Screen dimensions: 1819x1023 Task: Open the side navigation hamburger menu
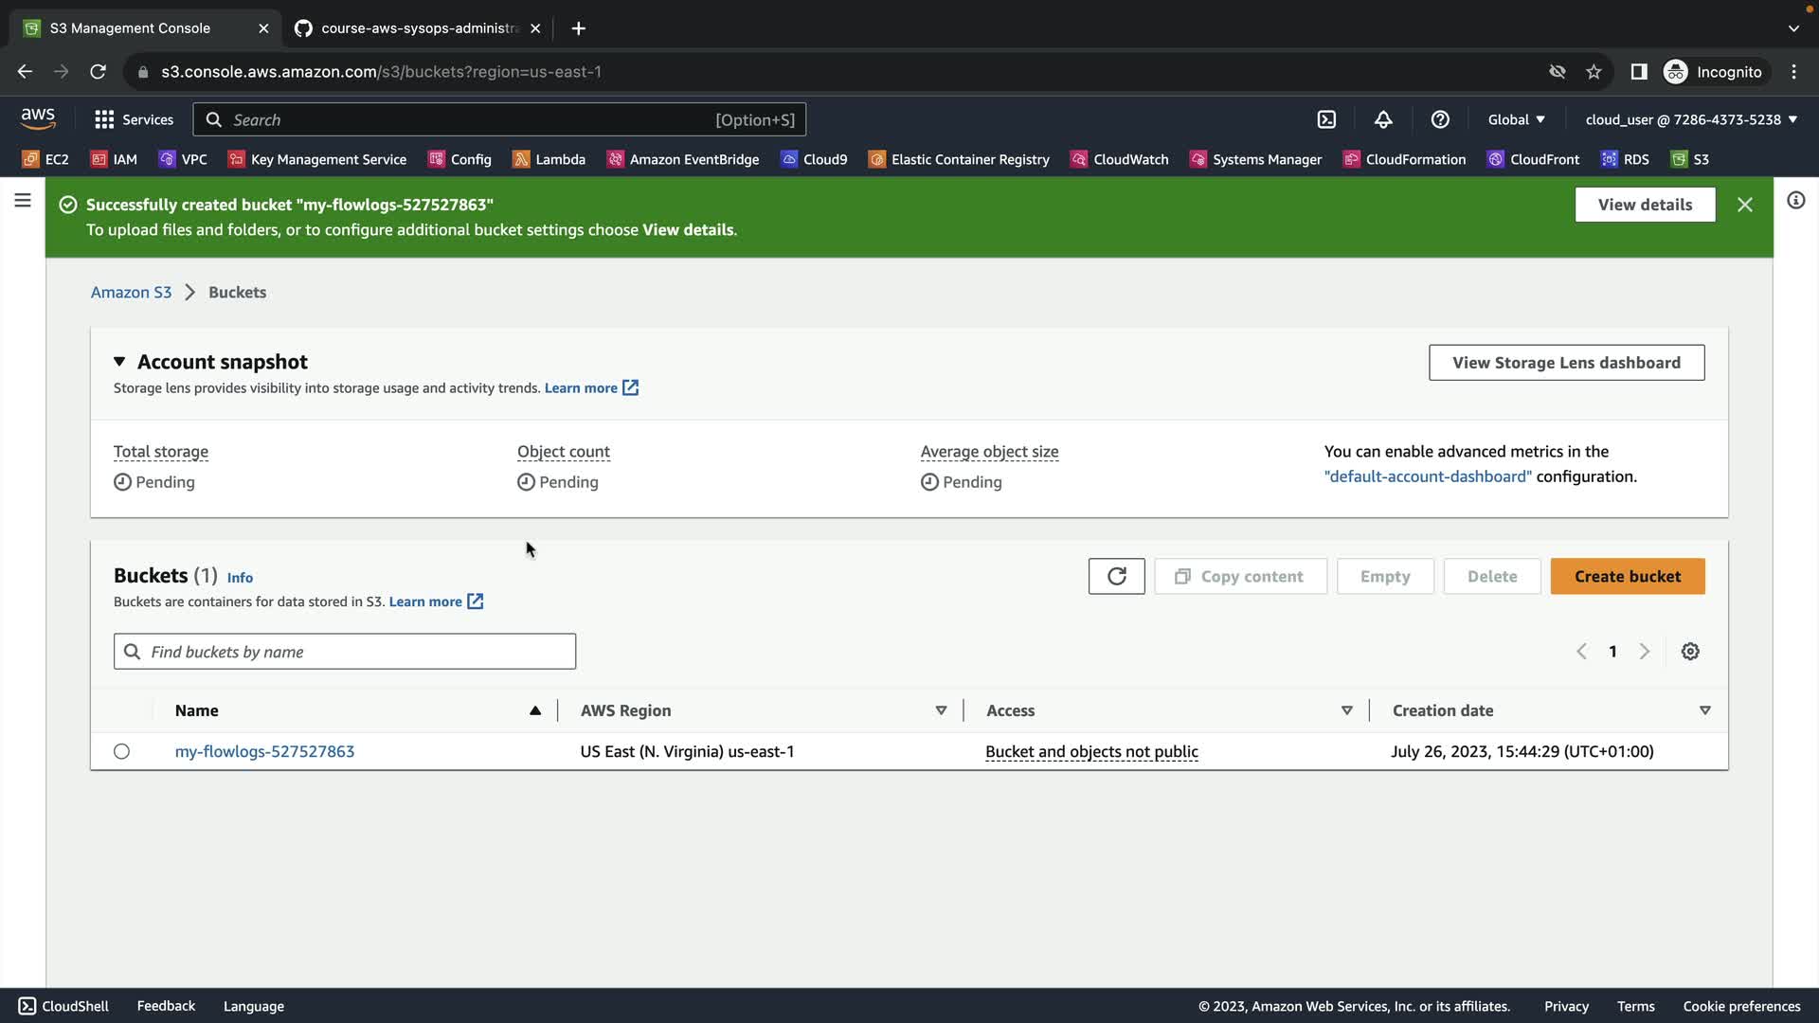(23, 201)
